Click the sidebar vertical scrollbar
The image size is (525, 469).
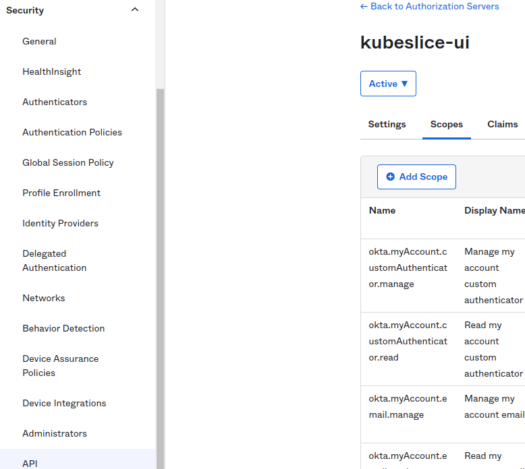click(x=160, y=279)
